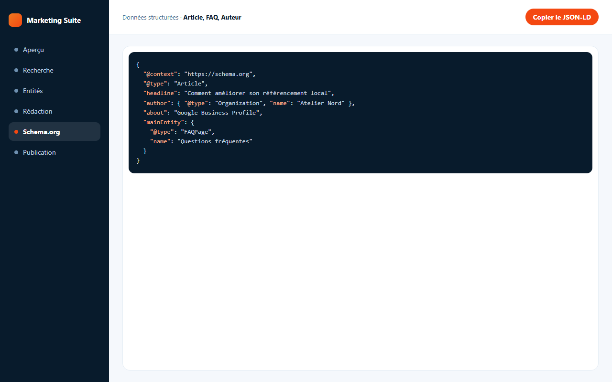The height and width of the screenshot is (382, 612).
Task: Click the "about" key in the code
Action: pos(155,113)
